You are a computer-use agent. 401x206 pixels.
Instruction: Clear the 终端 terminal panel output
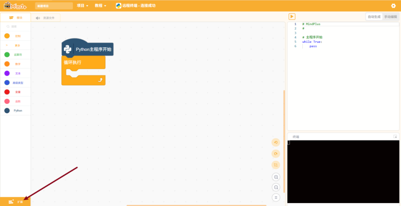(x=395, y=137)
